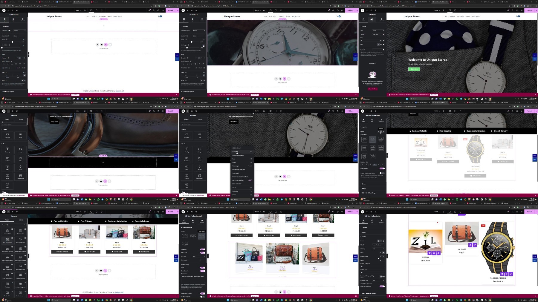This screenshot has width=538, height=302.
Task: Open the Woo Product Gallery widget
Action: click(x=7, y=257)
